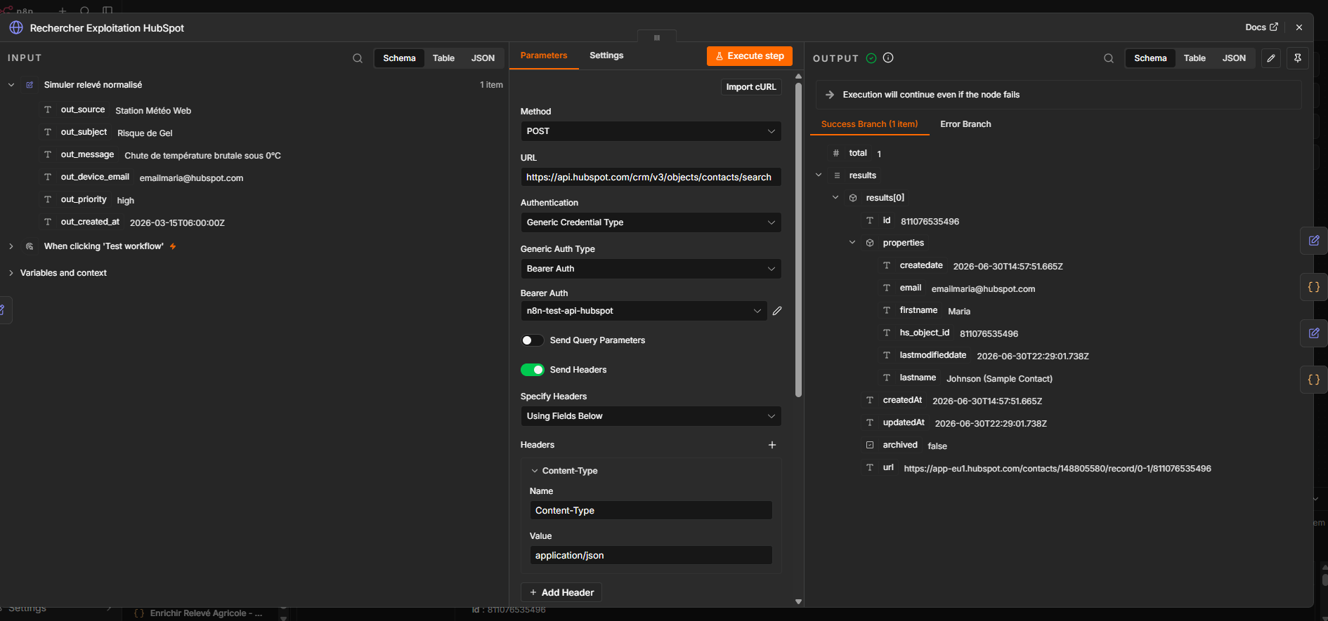This screenshot has width=1328, height=621.
Task: Collapse the results array in output
Action: click(x=819, y=175)
